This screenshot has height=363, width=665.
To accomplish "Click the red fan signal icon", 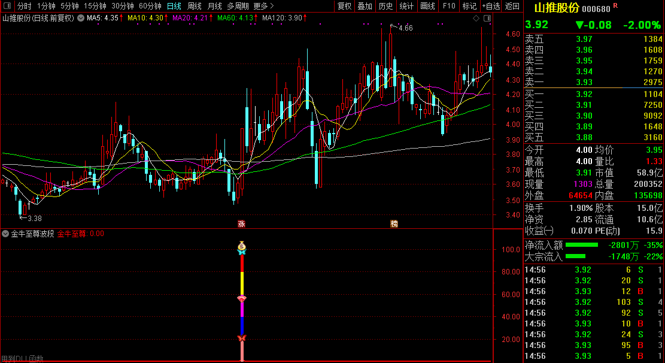I will 242,300.
